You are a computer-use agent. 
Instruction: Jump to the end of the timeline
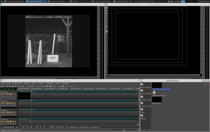point(23,86)
